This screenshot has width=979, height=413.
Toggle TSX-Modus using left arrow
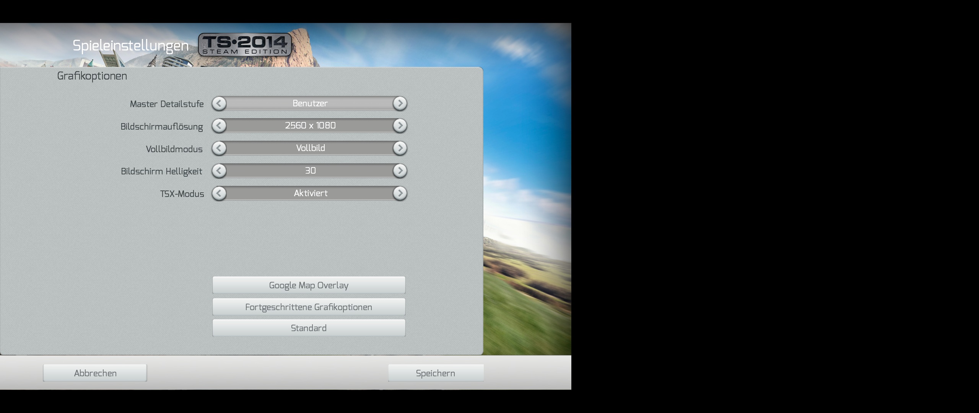coord(219,193)
